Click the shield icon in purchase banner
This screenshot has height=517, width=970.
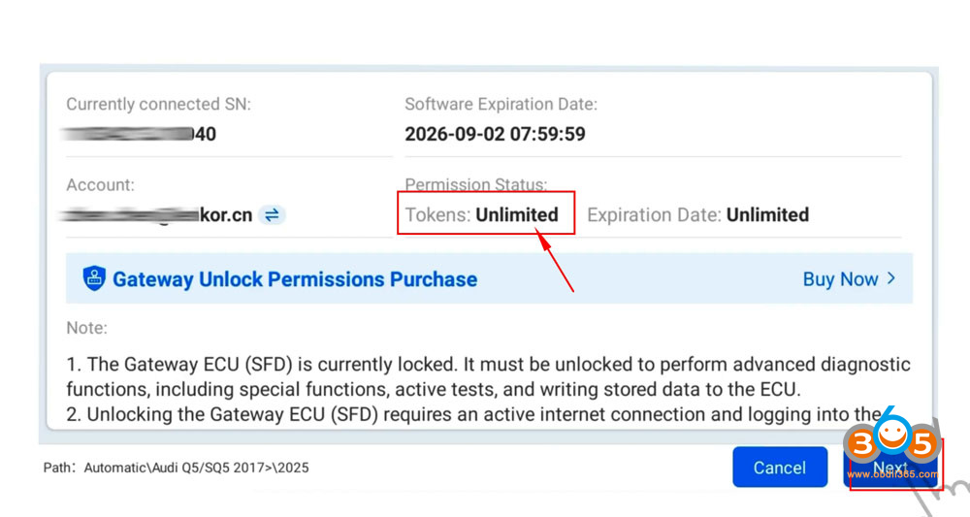coord(94,279)
